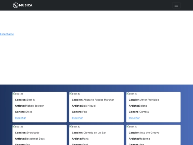
Task: Click artist name Michael Jackson
Action: tap(35, 106)
